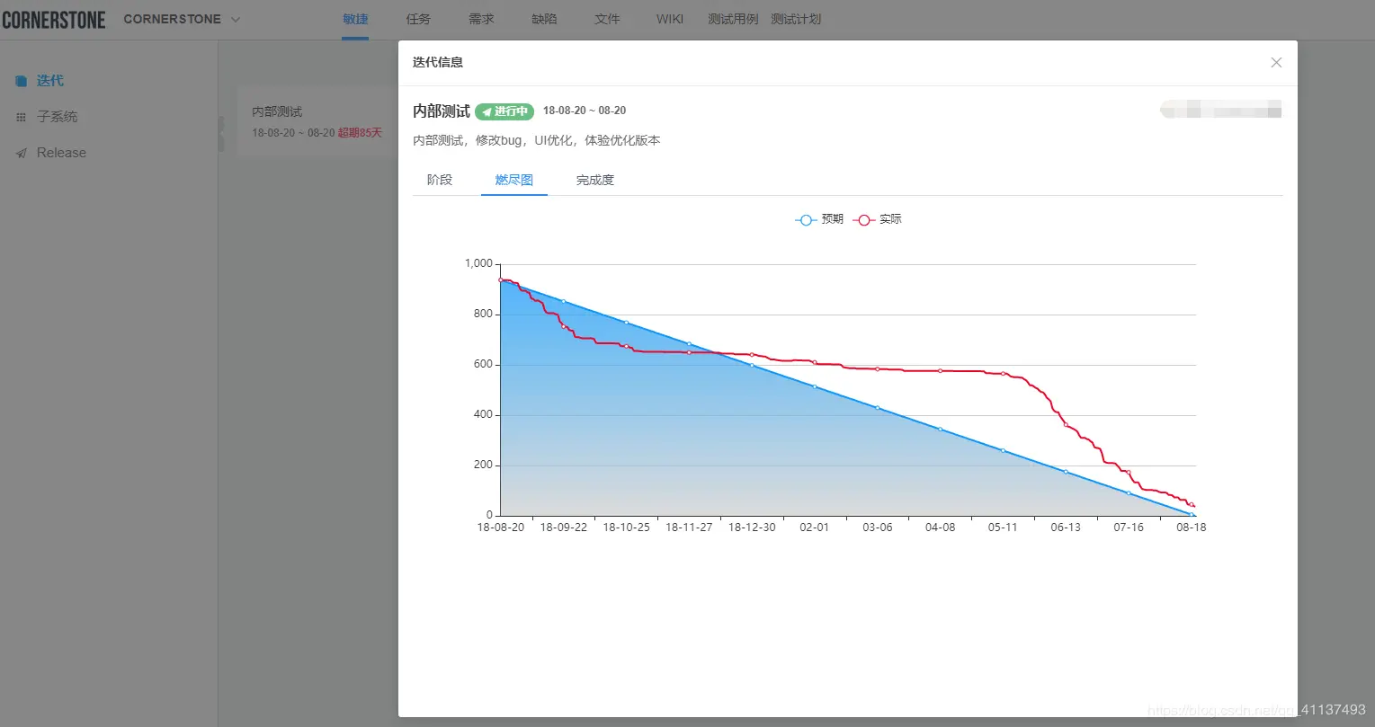
Task: Click the 02-01 x-axis label
Action: point(815,528)
